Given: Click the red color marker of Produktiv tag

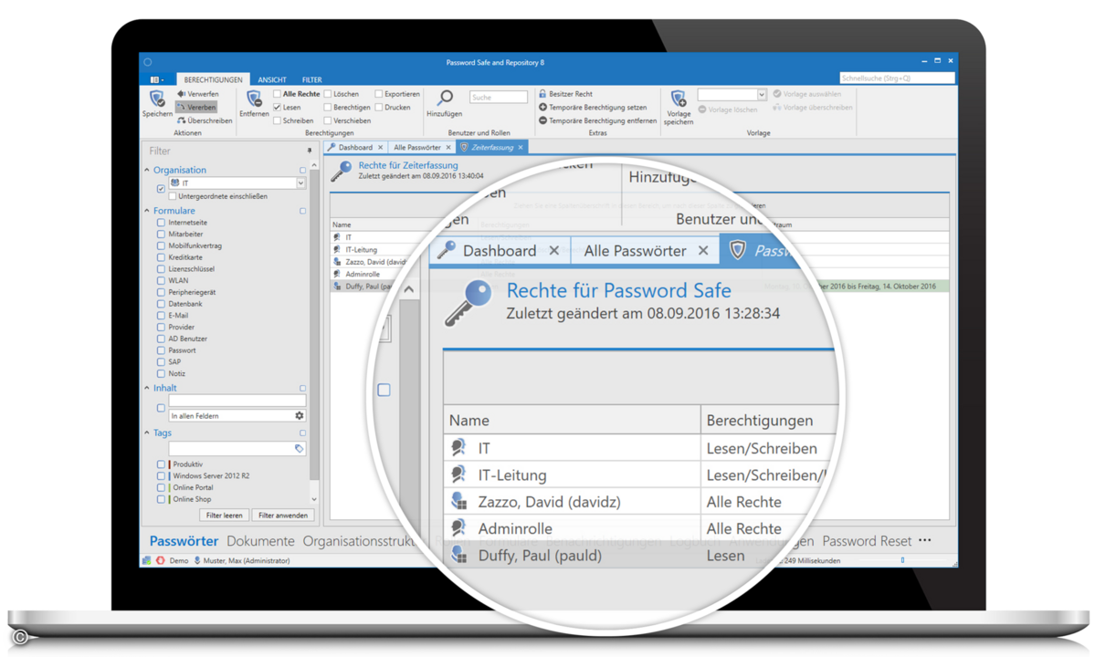Looking at the screenshot, I should tap(169, 464).
